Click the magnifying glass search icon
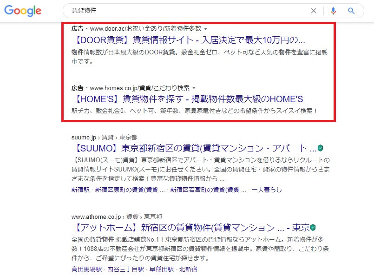This screenshot has width=374, height=276. [351, 10]
